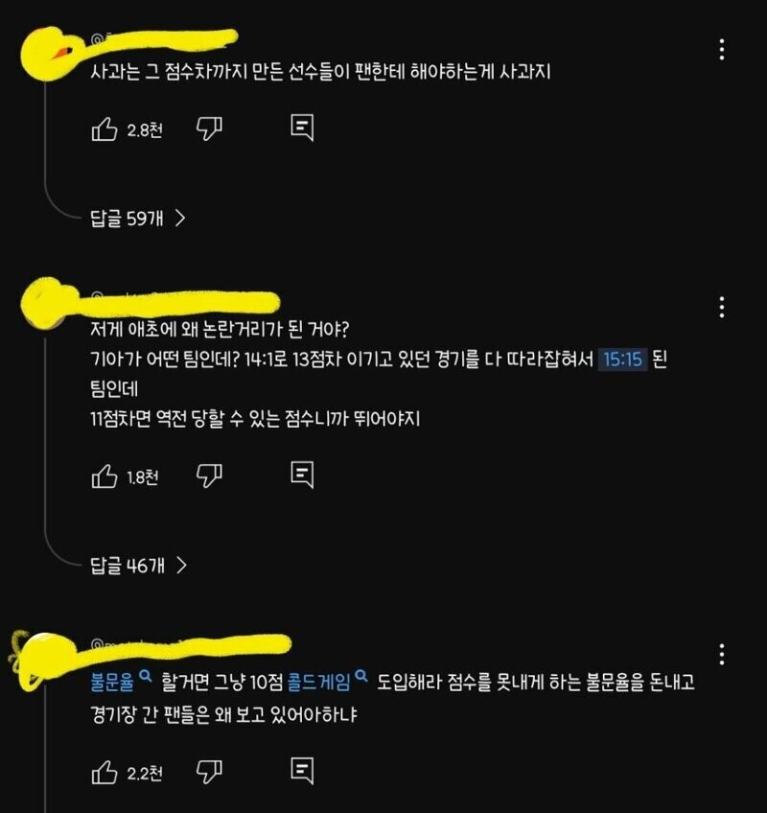Expand 답글 46개 replies

[138, 565]
